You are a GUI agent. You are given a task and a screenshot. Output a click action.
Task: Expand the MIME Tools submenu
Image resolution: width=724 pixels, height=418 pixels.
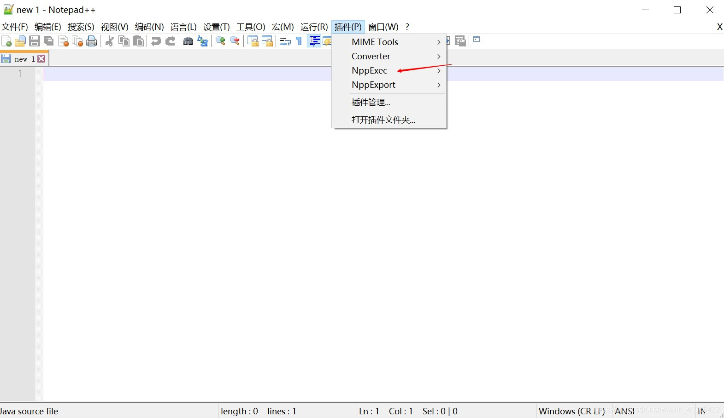click(x=389, y=42)
